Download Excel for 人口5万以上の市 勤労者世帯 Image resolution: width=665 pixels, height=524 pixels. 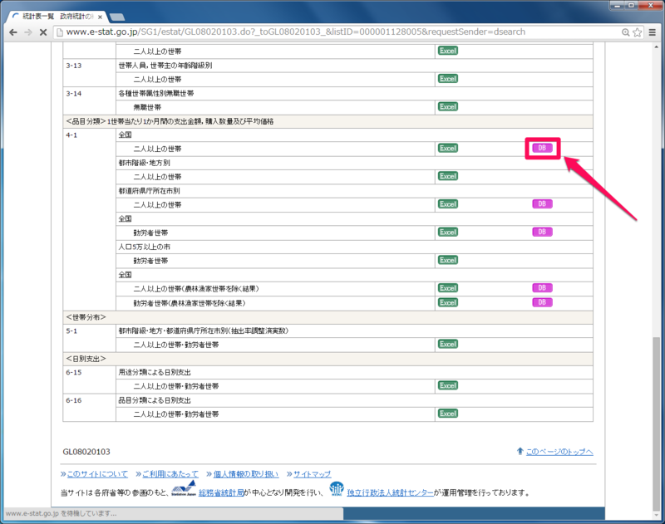[x=448, y=260]
